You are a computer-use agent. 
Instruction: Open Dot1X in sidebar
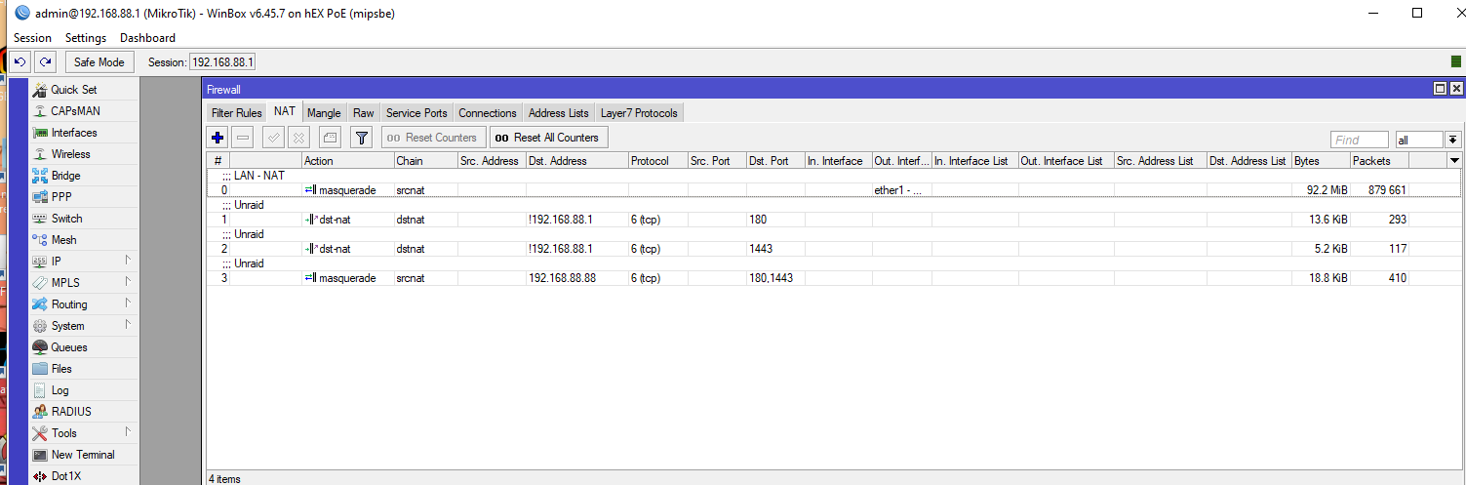point(83,476)
